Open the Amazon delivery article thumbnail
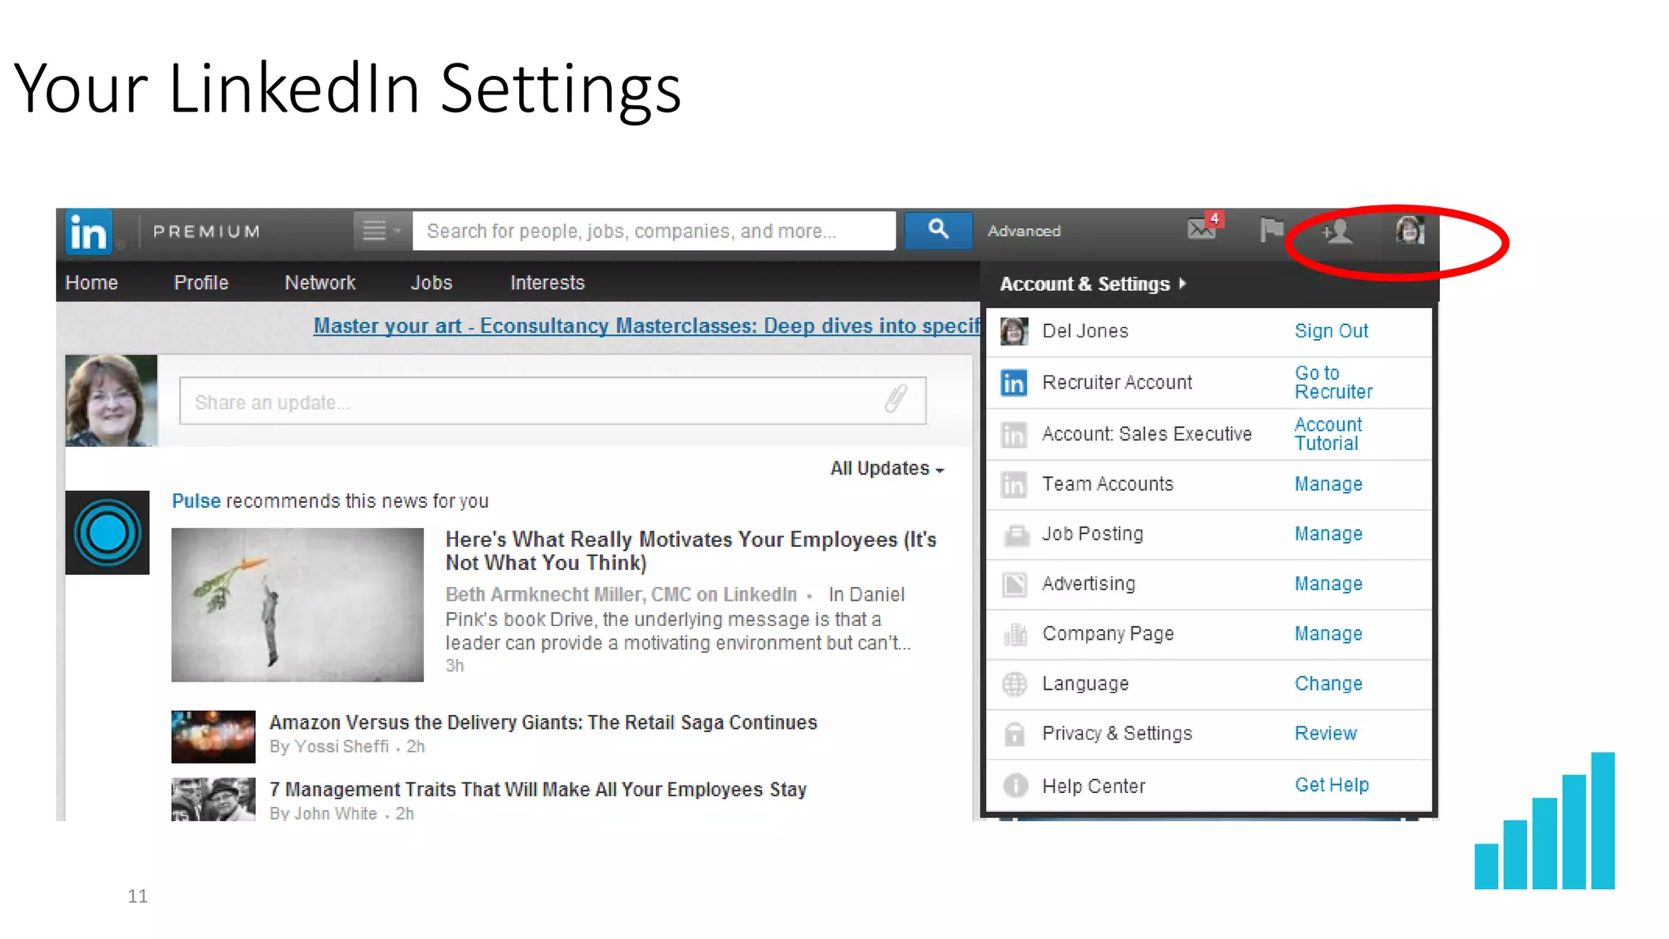The width and height of the screenshot is (1669, 939). click(x=214, y=736)
